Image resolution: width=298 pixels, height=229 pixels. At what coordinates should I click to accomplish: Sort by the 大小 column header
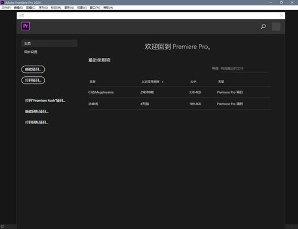pyautogui.click(x=193, y=82)
